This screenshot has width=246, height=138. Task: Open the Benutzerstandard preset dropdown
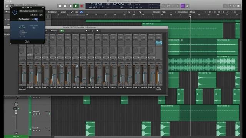click(31, 11)
